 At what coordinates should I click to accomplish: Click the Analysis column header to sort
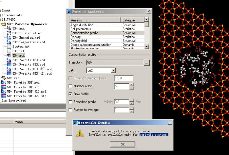95,20
